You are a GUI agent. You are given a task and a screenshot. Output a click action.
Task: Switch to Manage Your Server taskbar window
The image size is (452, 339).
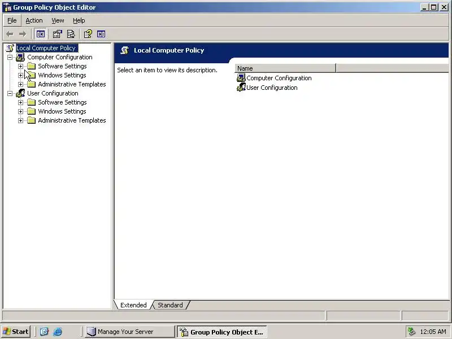129,332
